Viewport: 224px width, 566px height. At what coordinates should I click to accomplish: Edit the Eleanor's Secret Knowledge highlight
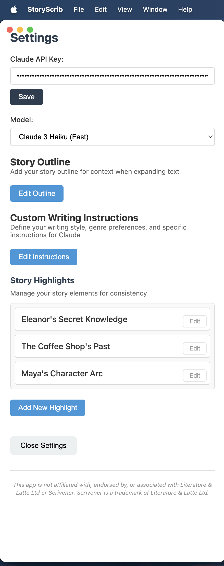click(195, 321)
